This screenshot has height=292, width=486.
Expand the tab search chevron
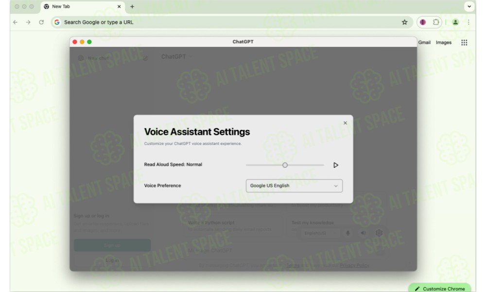[x=469, y=6]
